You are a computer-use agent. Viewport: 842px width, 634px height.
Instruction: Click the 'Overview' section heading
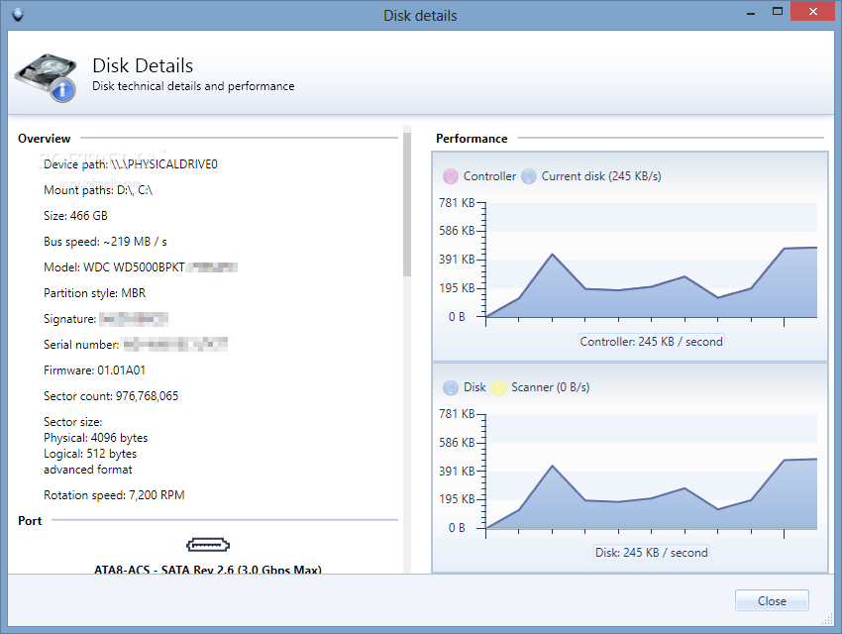click(x=44, y=139)
